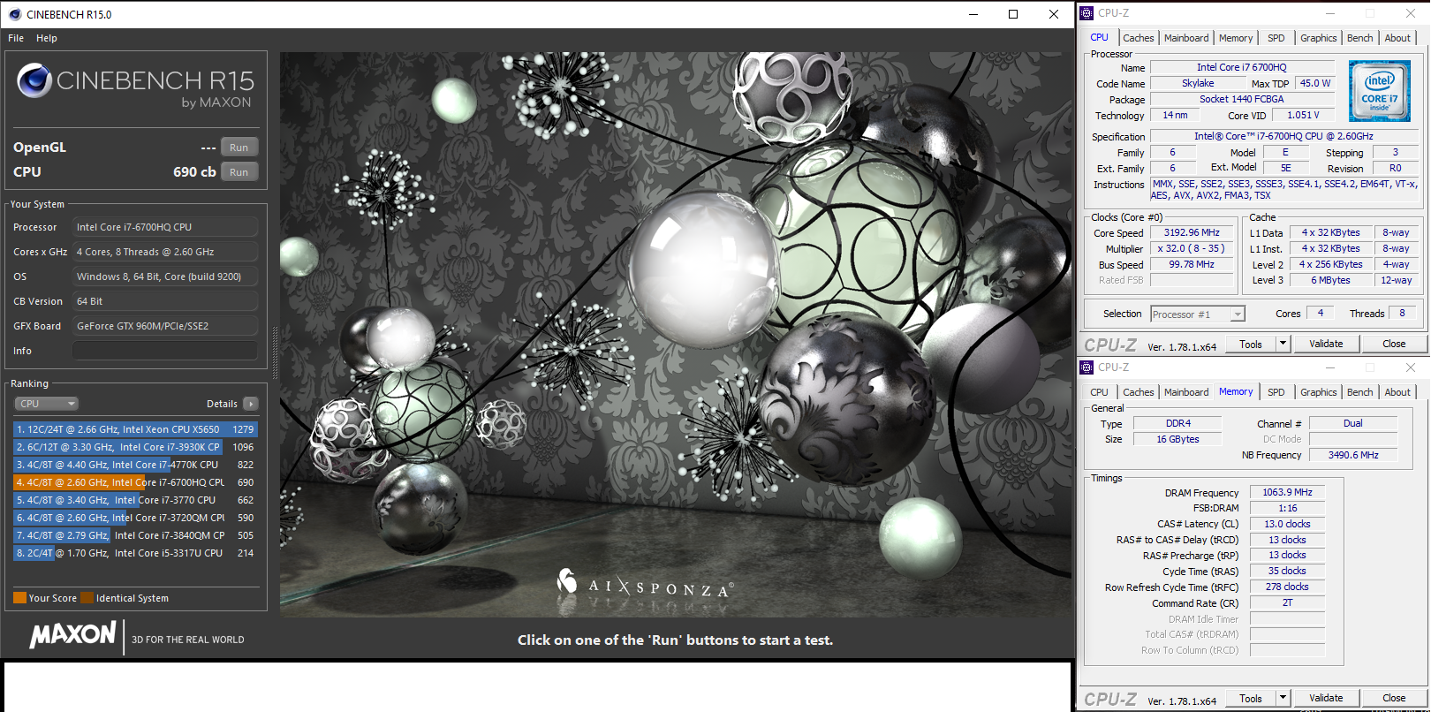Open About tab in top CPU-Z
Image resolution: width=1431 pixels, height=712 pixels.
(x=1397, y=38)
